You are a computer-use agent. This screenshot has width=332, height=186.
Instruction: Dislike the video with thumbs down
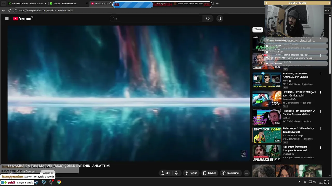point(177,173)
